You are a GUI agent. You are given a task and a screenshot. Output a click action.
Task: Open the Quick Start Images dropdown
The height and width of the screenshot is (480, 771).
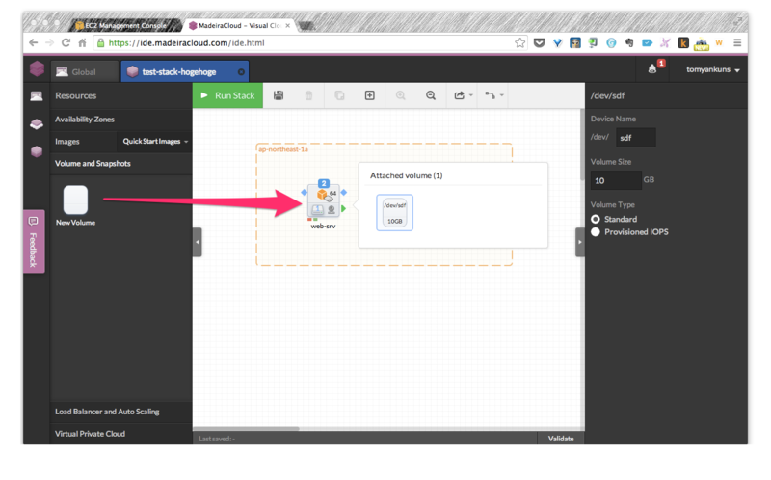(155, 141)
